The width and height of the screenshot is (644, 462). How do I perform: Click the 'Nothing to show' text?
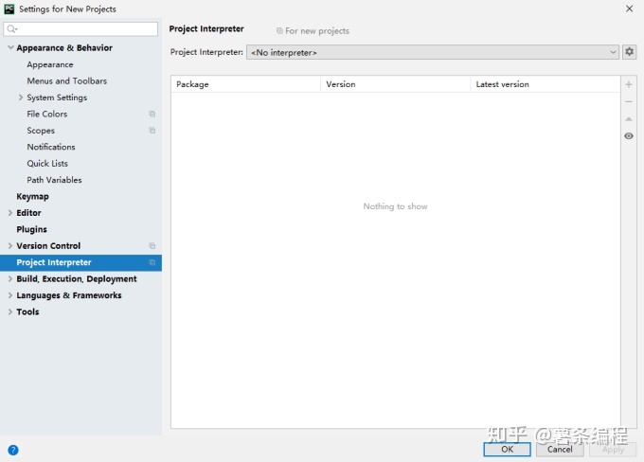click(x=395, y=206)
